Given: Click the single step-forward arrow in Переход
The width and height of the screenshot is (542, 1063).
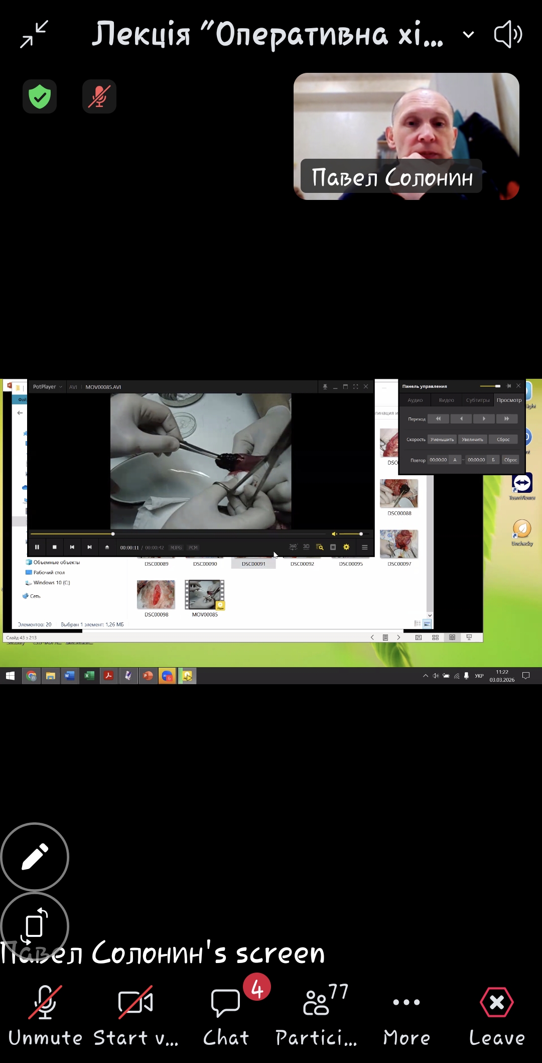Looking at the screenshot, I should pyautogui.click(x=484, y=418).
